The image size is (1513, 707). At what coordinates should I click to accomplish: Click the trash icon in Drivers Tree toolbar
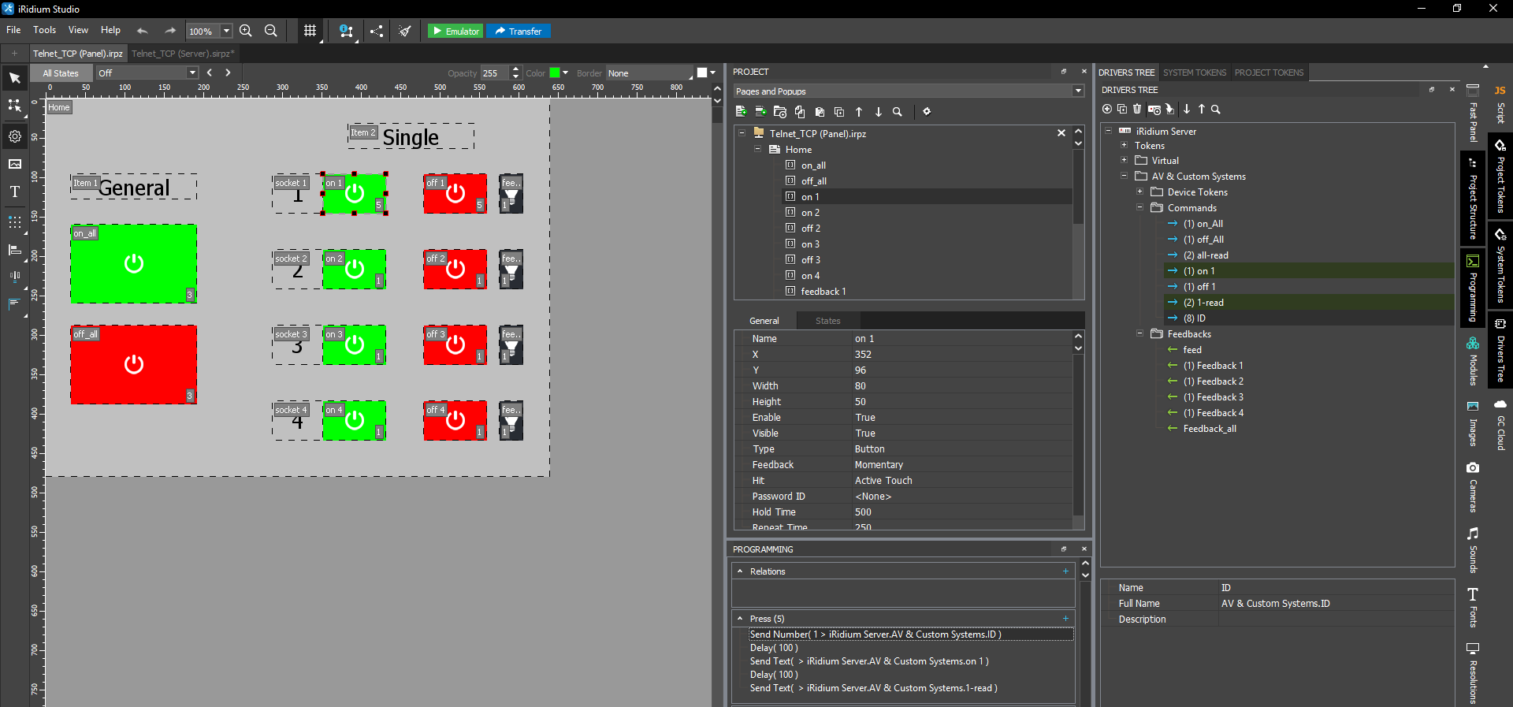click(1136, 110)
